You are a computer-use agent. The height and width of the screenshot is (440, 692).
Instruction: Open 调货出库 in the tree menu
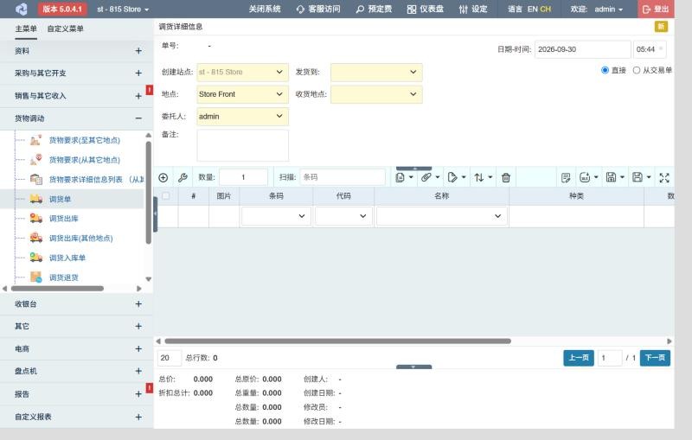point(63,219)
